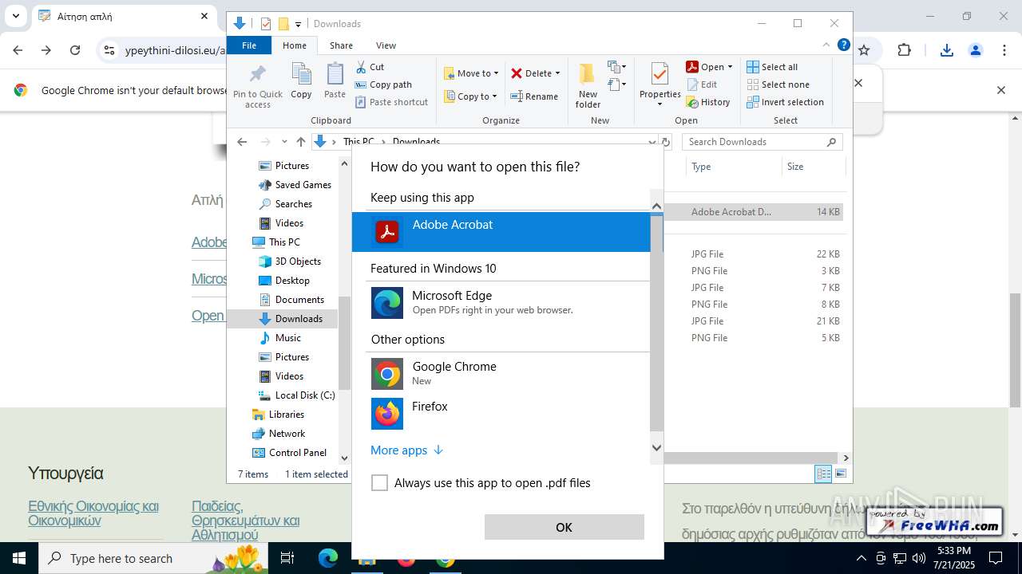This screenshot has width=1022, height=574.
Task: Open Chrome Extensions puzzle icon
Action: (904, 50)
